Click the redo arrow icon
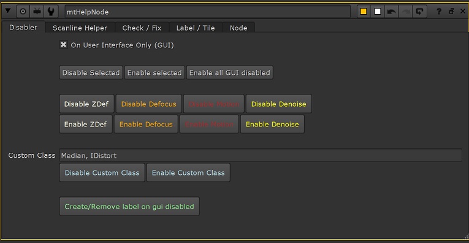Image resolution: width=469 pixels, height=243 pixels. pyautogui.click(x=406, y=12)
